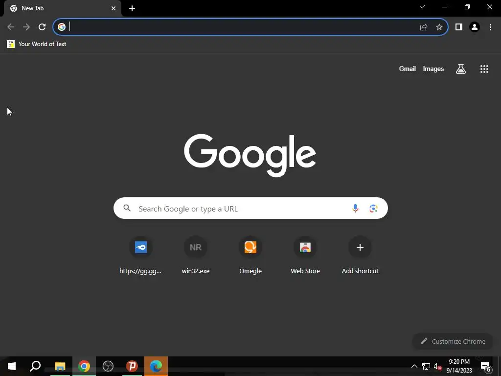Open the win32.exe shortcut
The height and width of the screenshot is (376, 501).
point(196,256)
